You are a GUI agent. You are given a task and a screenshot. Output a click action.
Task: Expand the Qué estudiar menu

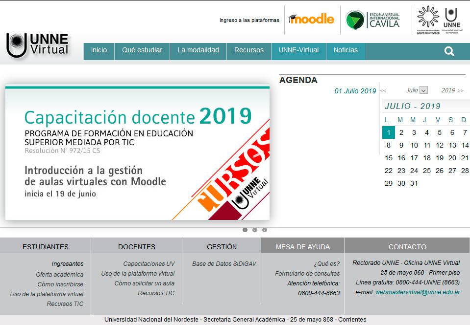click(142, 50)
